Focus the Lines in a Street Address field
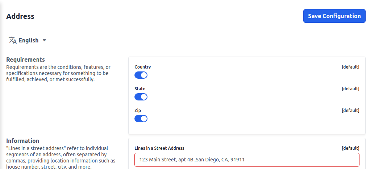 click(246, 160)
